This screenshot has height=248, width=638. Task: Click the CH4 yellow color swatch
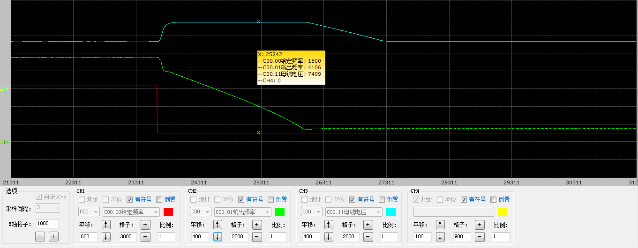click(x=503, y=212)
